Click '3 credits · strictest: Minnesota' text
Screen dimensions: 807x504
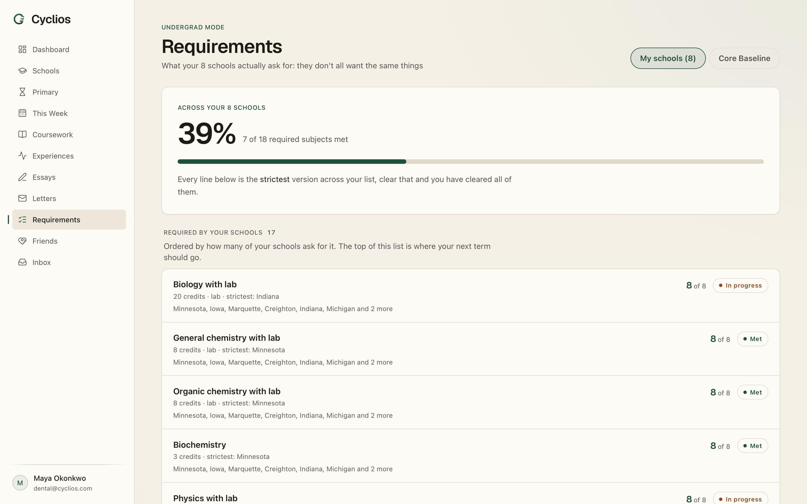(221, 457)
